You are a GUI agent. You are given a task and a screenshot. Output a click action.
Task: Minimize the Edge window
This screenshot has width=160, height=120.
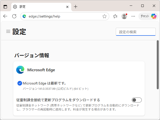click(131, 6)
